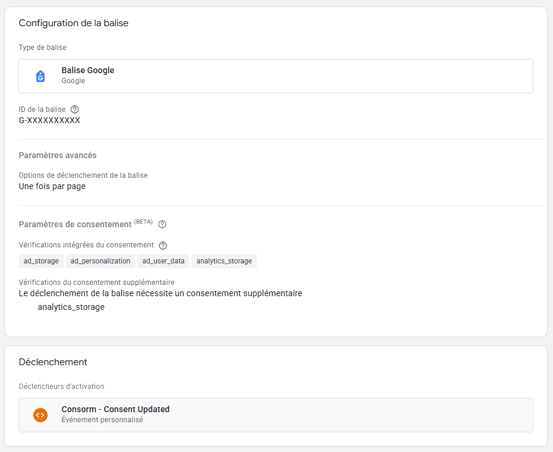
Task: Click Vérifications du consentement supplémentaire label
Action: [x=97, y=282]
